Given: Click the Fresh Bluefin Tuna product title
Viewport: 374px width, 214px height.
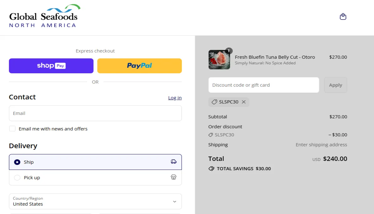Looking at the screenshot, I should click(275, 57).
